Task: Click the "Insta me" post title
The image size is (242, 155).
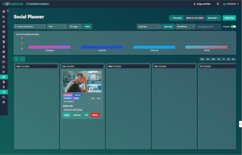Action: [68, 106]
